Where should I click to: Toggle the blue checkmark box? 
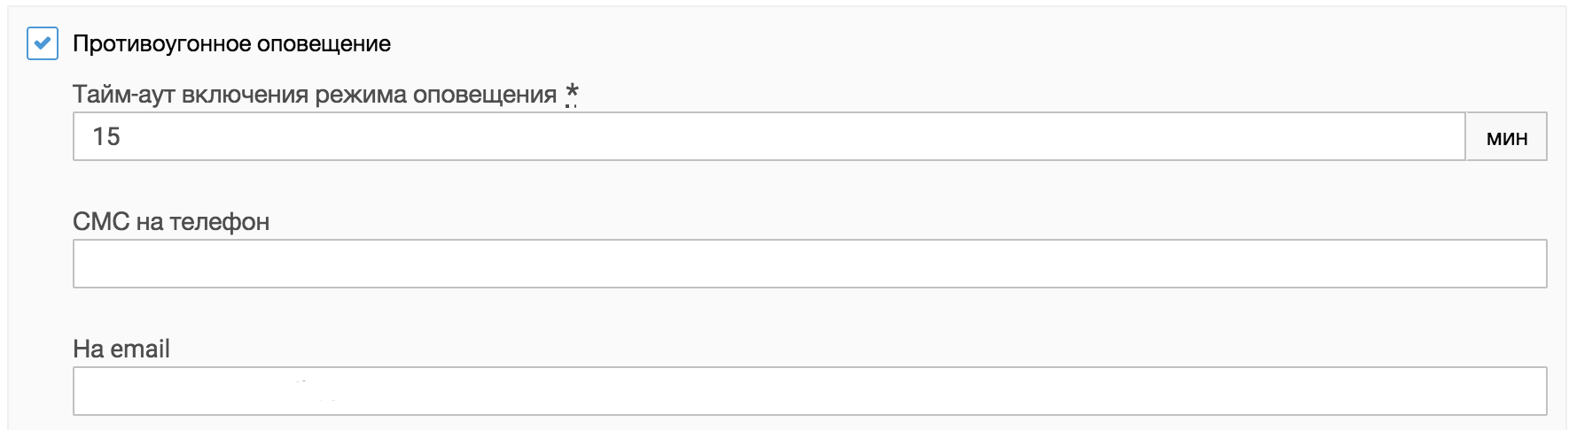(x=43, y=43)
